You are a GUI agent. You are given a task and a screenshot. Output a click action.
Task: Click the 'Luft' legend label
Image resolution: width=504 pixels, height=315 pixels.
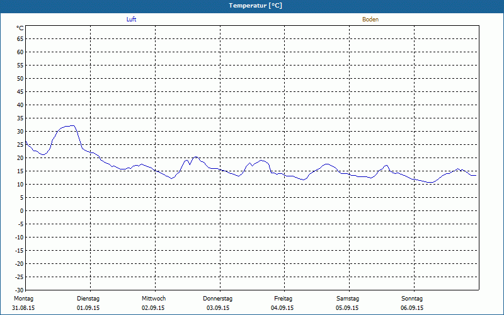point(131,20)
